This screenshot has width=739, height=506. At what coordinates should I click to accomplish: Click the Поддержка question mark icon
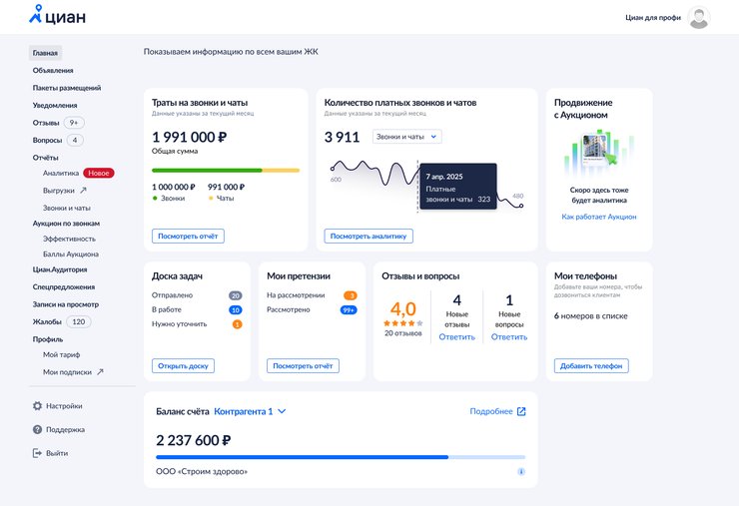pos(37,430)
